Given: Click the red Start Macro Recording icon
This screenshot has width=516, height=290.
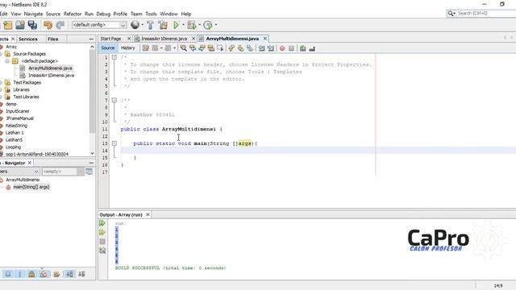Looking at the screenshot, I should coord(282,48).
